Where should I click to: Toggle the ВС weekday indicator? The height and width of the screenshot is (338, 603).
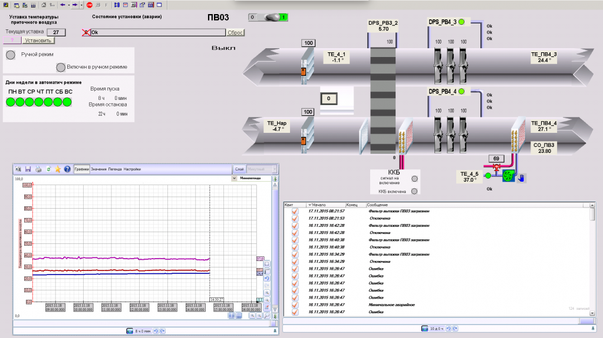(x=67, y=102)
